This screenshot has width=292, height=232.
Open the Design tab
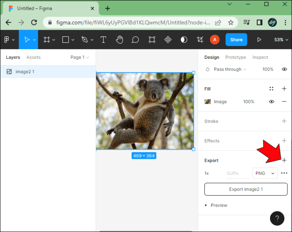click(212, 57)
